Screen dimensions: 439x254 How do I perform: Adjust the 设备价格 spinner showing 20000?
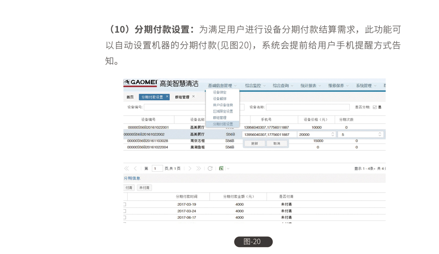click(x=332, y=134)
